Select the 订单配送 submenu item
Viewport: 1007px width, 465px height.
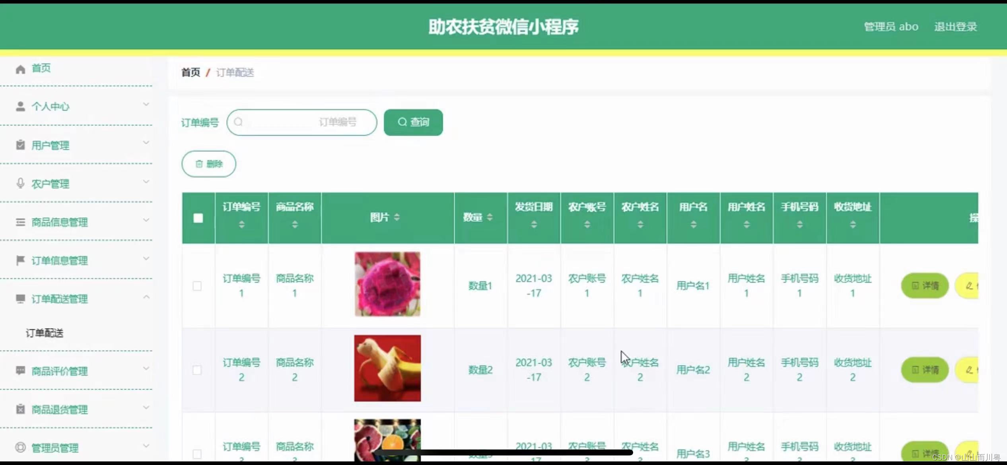coord(45,333)
